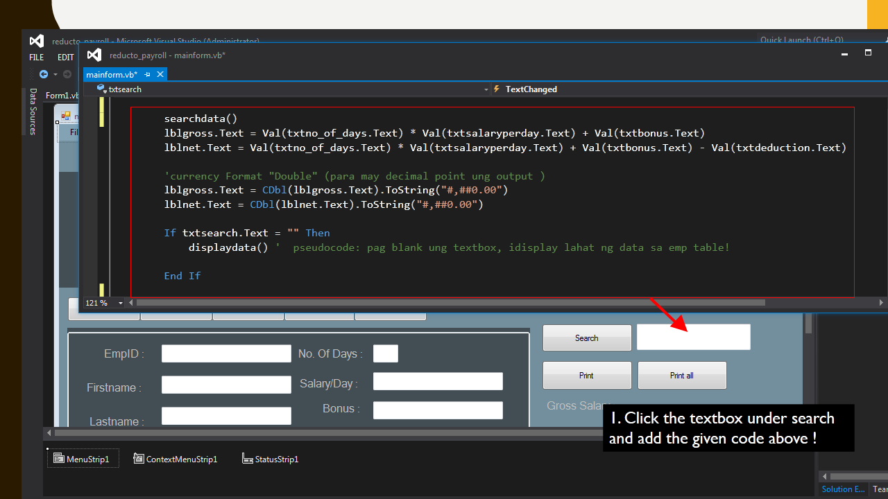888x499 pixels.
Task: Open the txtsearch object dropdown
Action: coord(486,89)
